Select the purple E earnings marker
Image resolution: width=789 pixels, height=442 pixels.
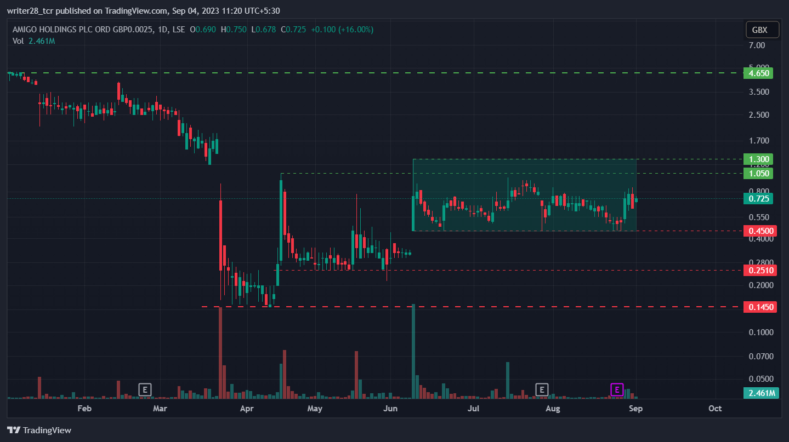click(617, 390)
